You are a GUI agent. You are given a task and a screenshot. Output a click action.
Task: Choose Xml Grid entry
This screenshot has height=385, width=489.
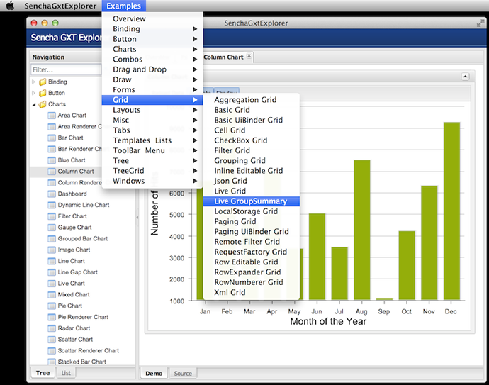[251, 292]
